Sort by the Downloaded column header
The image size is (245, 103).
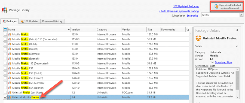point(173,29)
